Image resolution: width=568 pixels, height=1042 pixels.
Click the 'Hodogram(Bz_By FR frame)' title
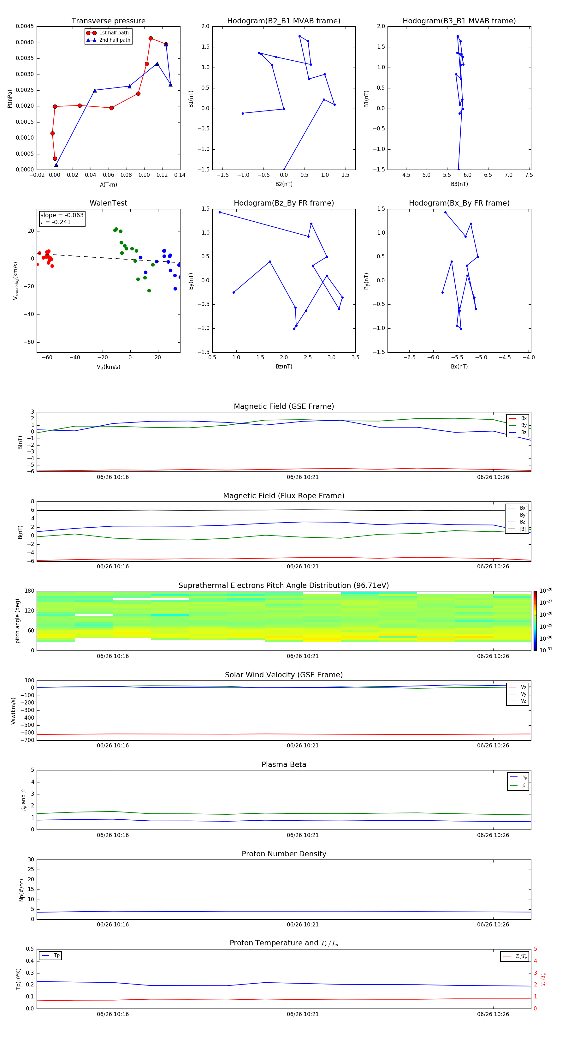point(284,203)
